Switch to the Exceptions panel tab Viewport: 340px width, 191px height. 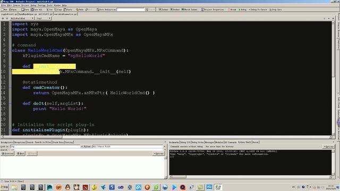click(20, 142)
